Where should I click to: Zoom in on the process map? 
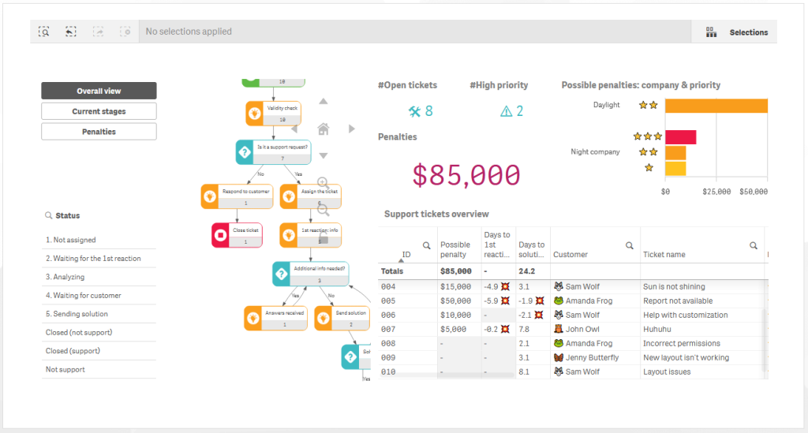323,182
